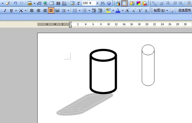Viewport: 192px width, 123px height.
Task: Click the Undo arrow icon
Action: point(15,3)
